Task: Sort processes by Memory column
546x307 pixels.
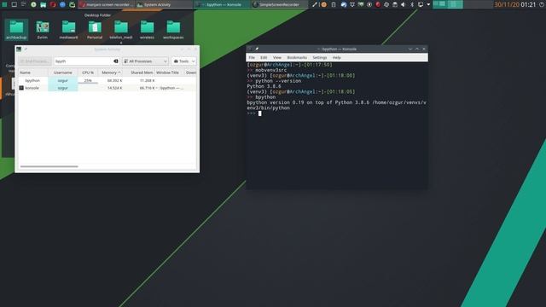Action: click(111, 72)
